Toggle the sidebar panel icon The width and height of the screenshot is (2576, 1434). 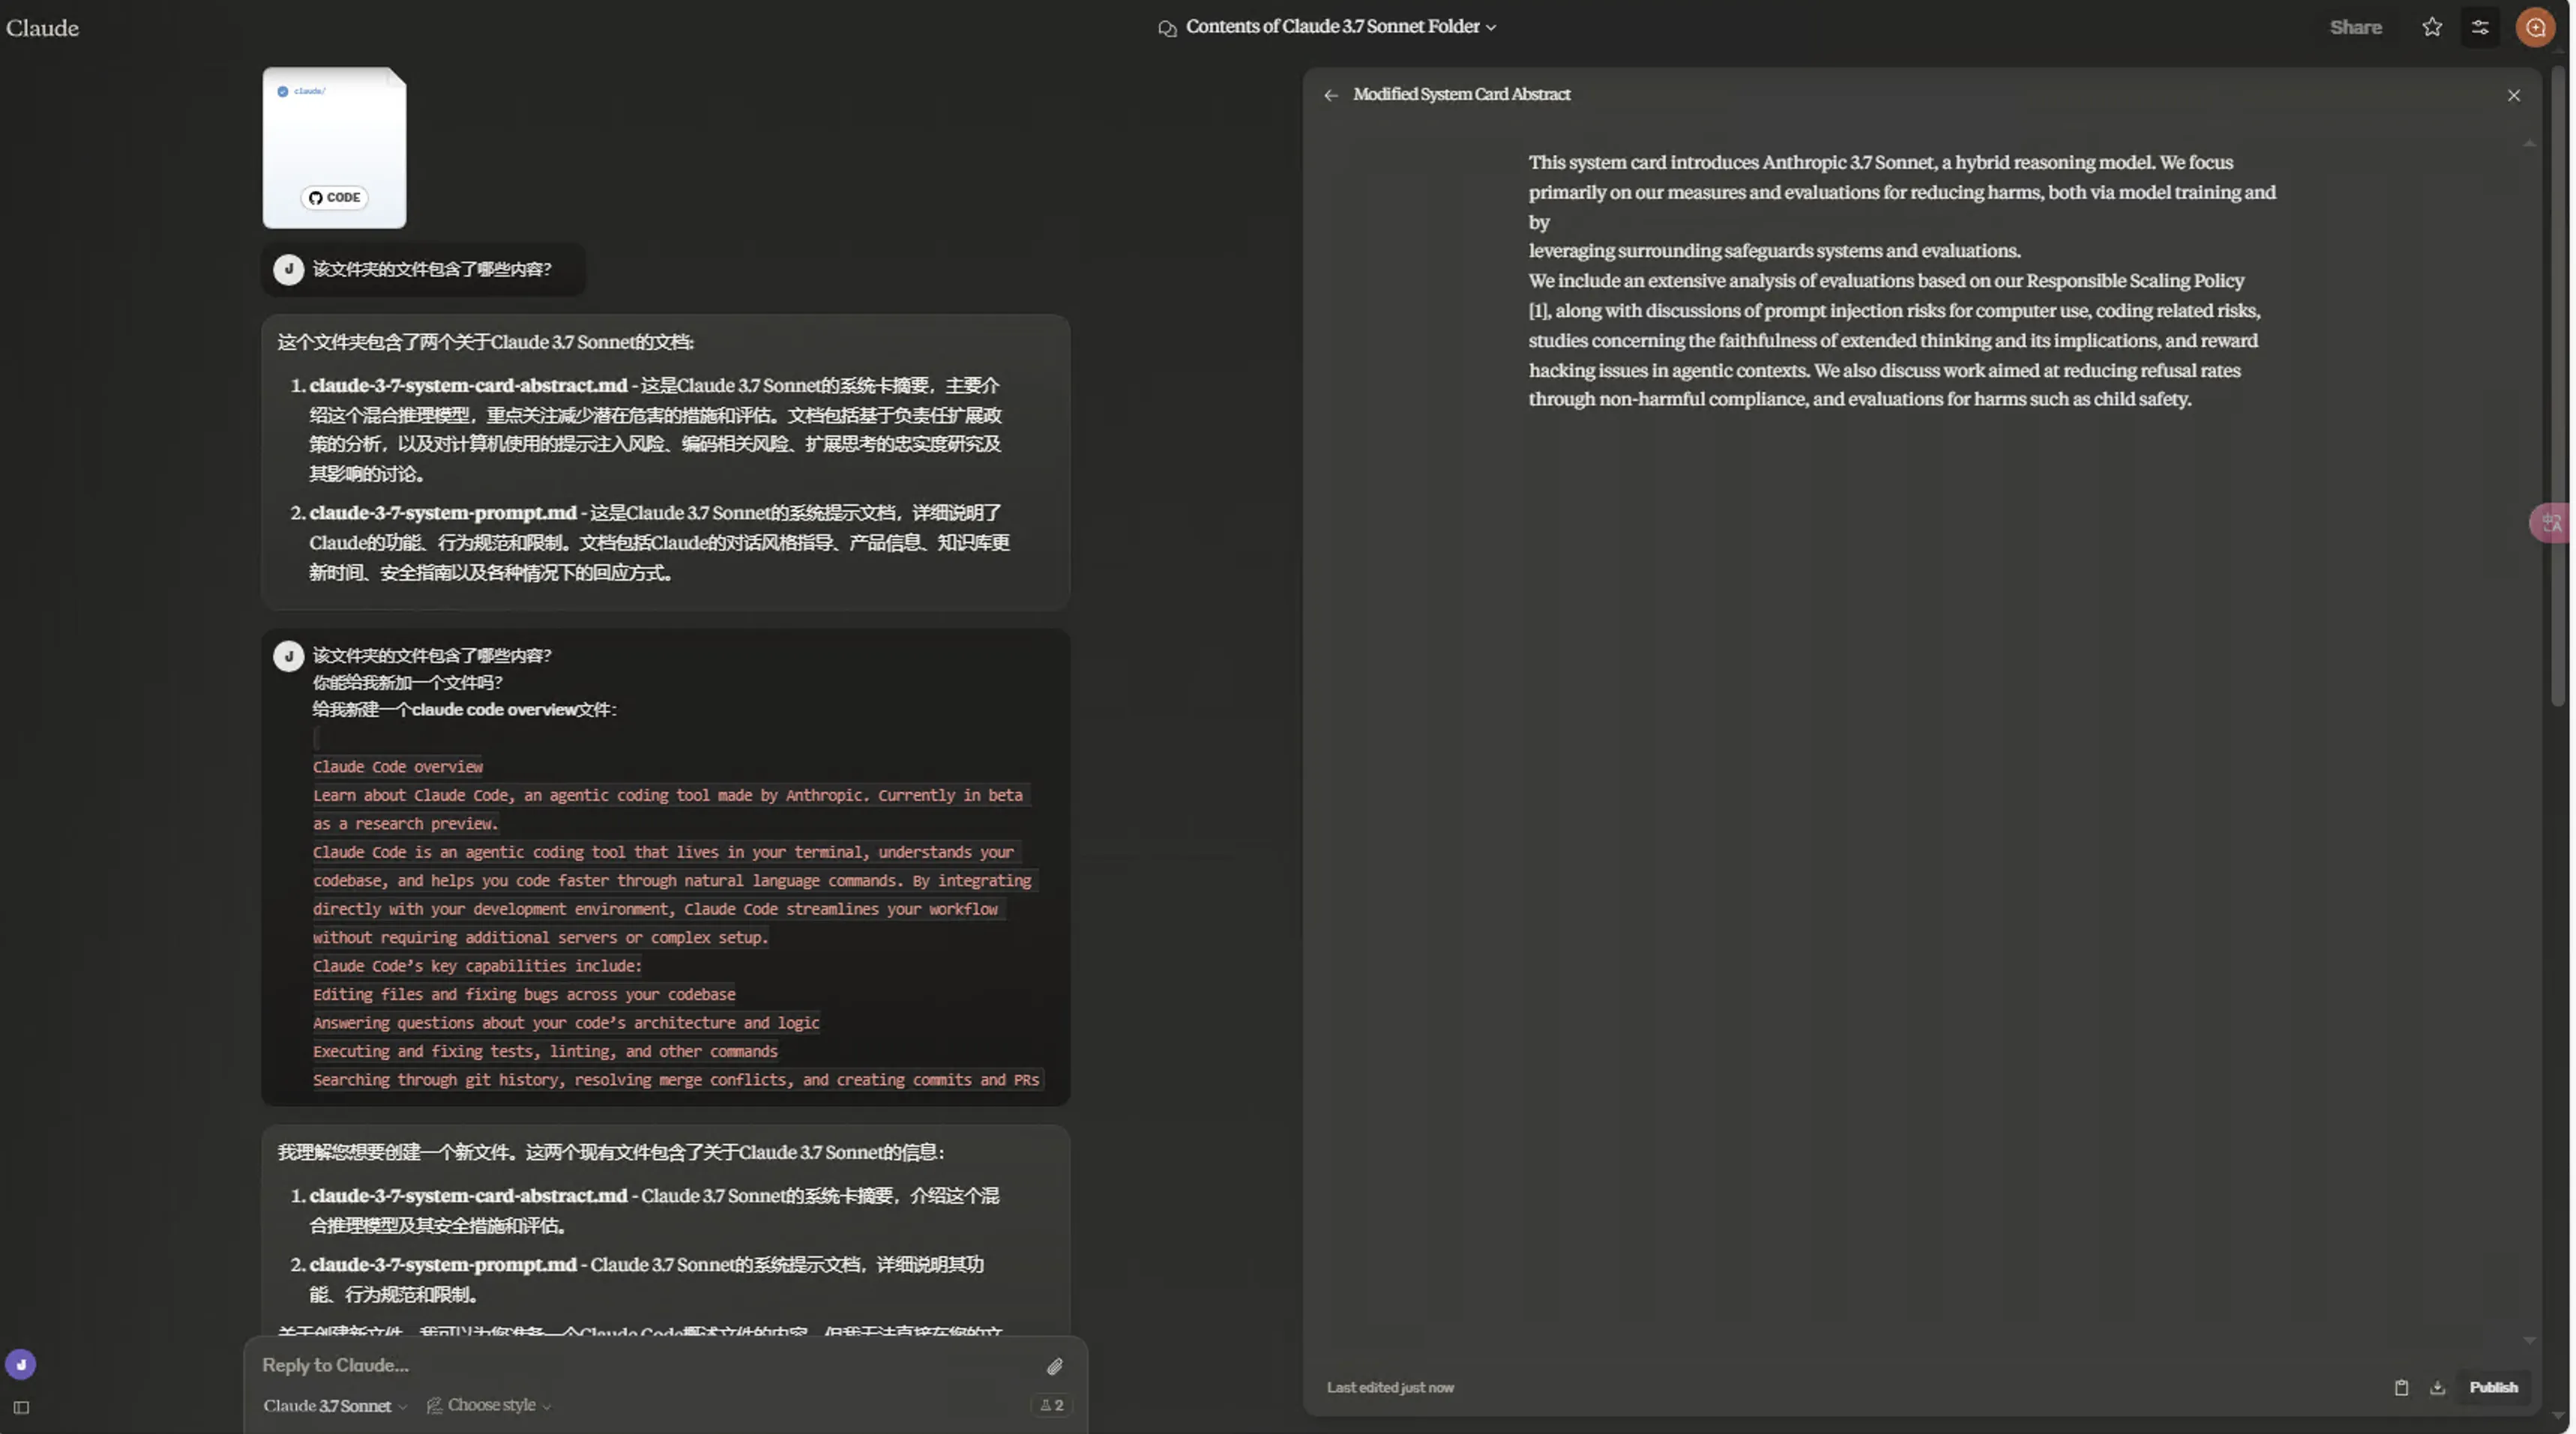[x=21, y=1407]
